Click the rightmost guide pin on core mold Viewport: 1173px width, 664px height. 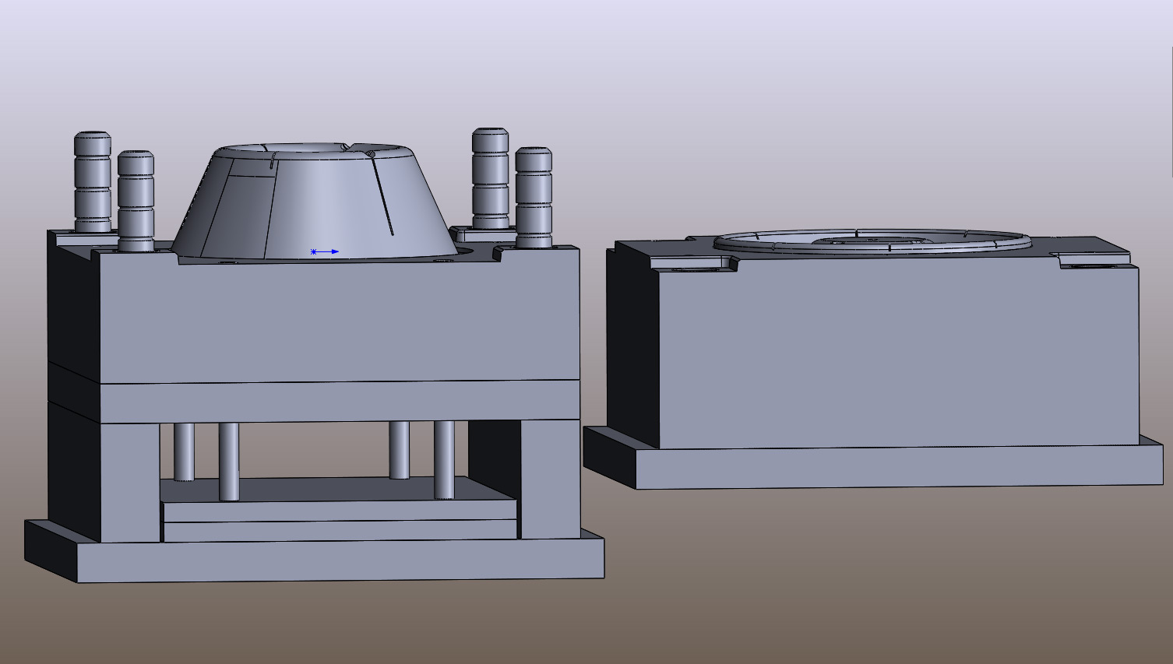534,197
